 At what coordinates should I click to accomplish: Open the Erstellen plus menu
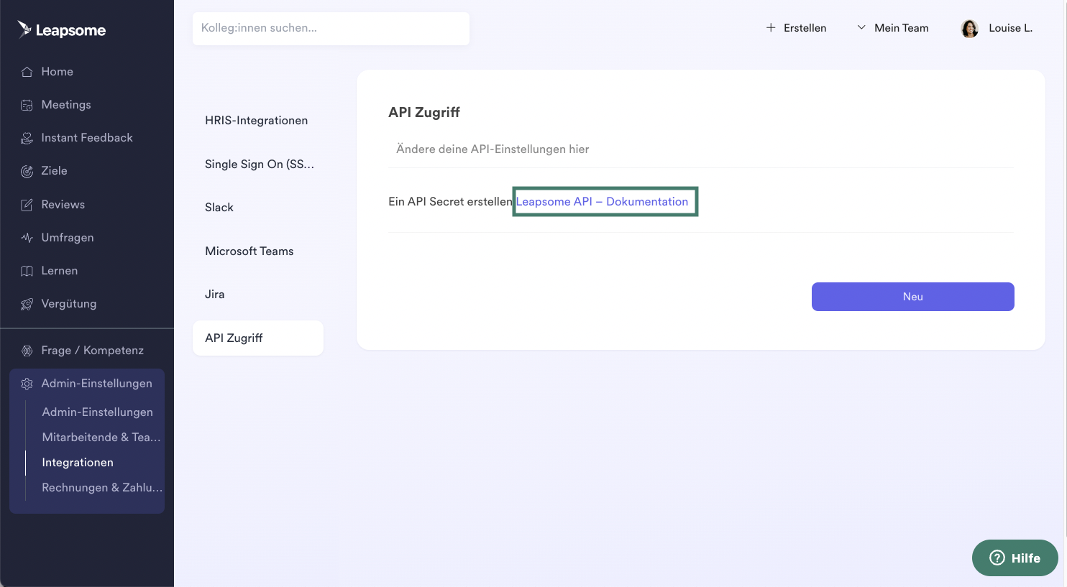(x=796, y=28)
